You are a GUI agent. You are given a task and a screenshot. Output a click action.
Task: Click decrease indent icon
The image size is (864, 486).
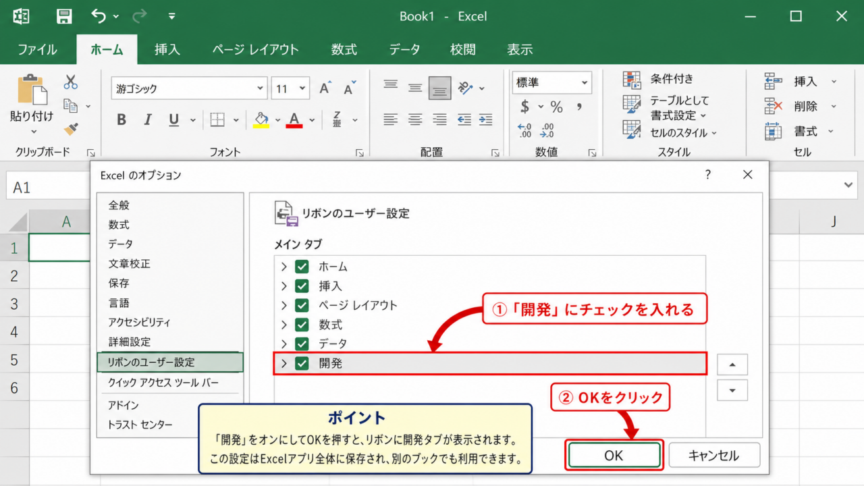point(464,120)
